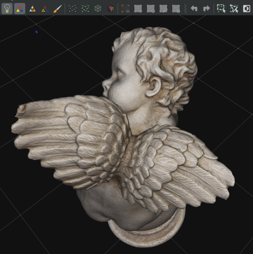The height and width of the screenshot is (254, 253).
Task: Click the dotted toolbar grip handle
Action: (x=185, y=9)
